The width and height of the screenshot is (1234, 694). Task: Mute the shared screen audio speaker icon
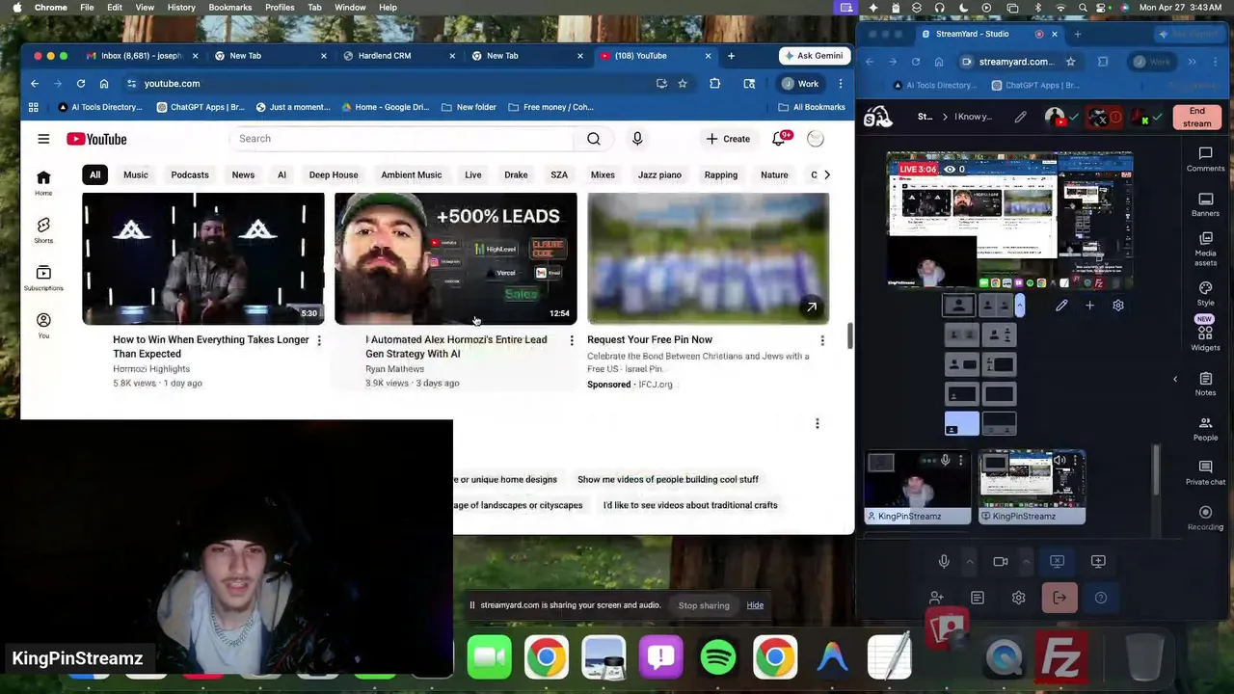(1060, 462)
